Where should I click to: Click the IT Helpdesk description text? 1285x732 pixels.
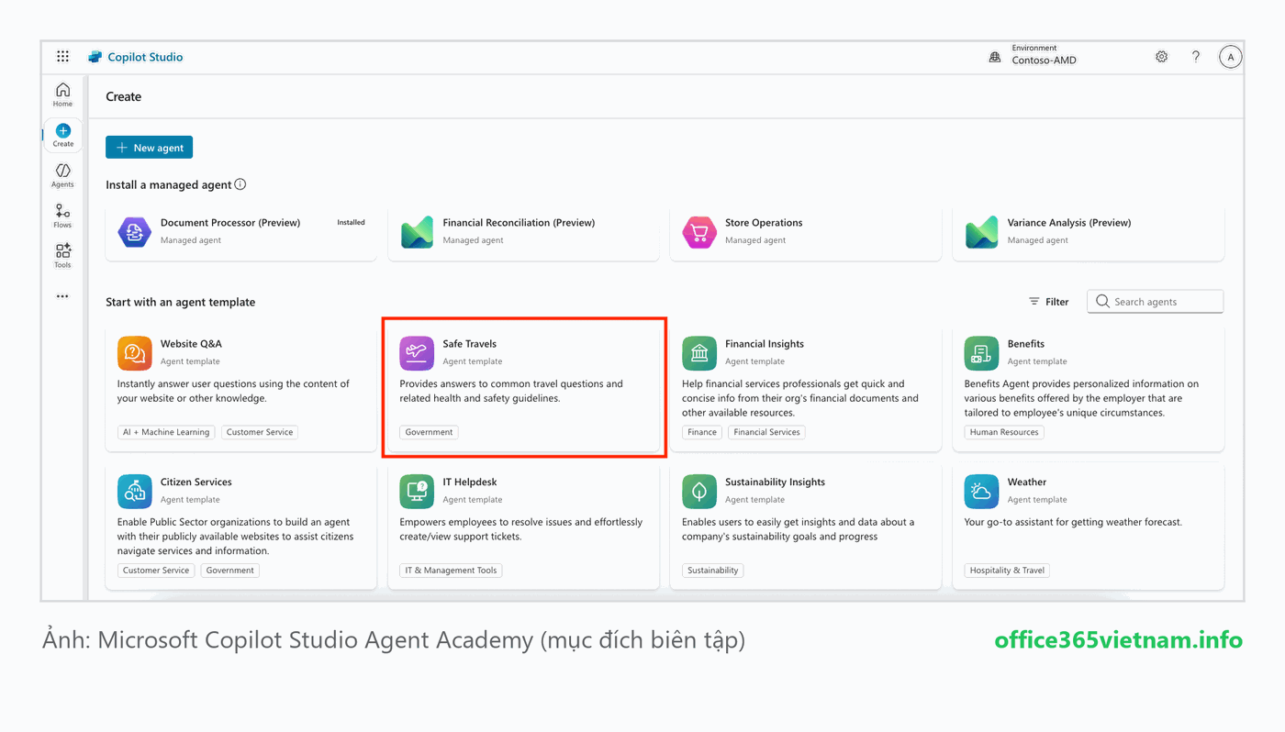pos(521,529)
